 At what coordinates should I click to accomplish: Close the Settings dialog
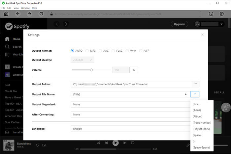[x=202, y=35]
